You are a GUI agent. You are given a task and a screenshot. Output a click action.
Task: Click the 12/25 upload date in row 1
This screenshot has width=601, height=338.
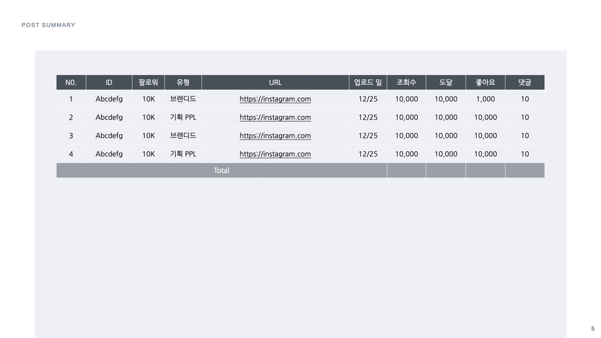(368, 99)
